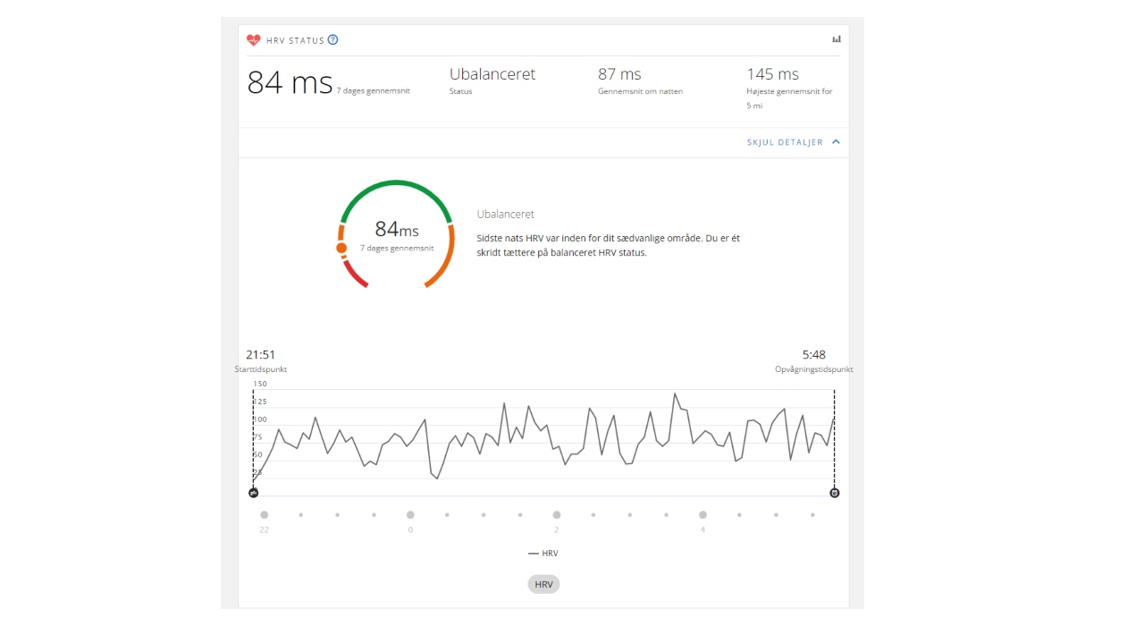Open the HRV status help question mark
The width and height of the screenshot is (1144, 626).
click(333, 40)
